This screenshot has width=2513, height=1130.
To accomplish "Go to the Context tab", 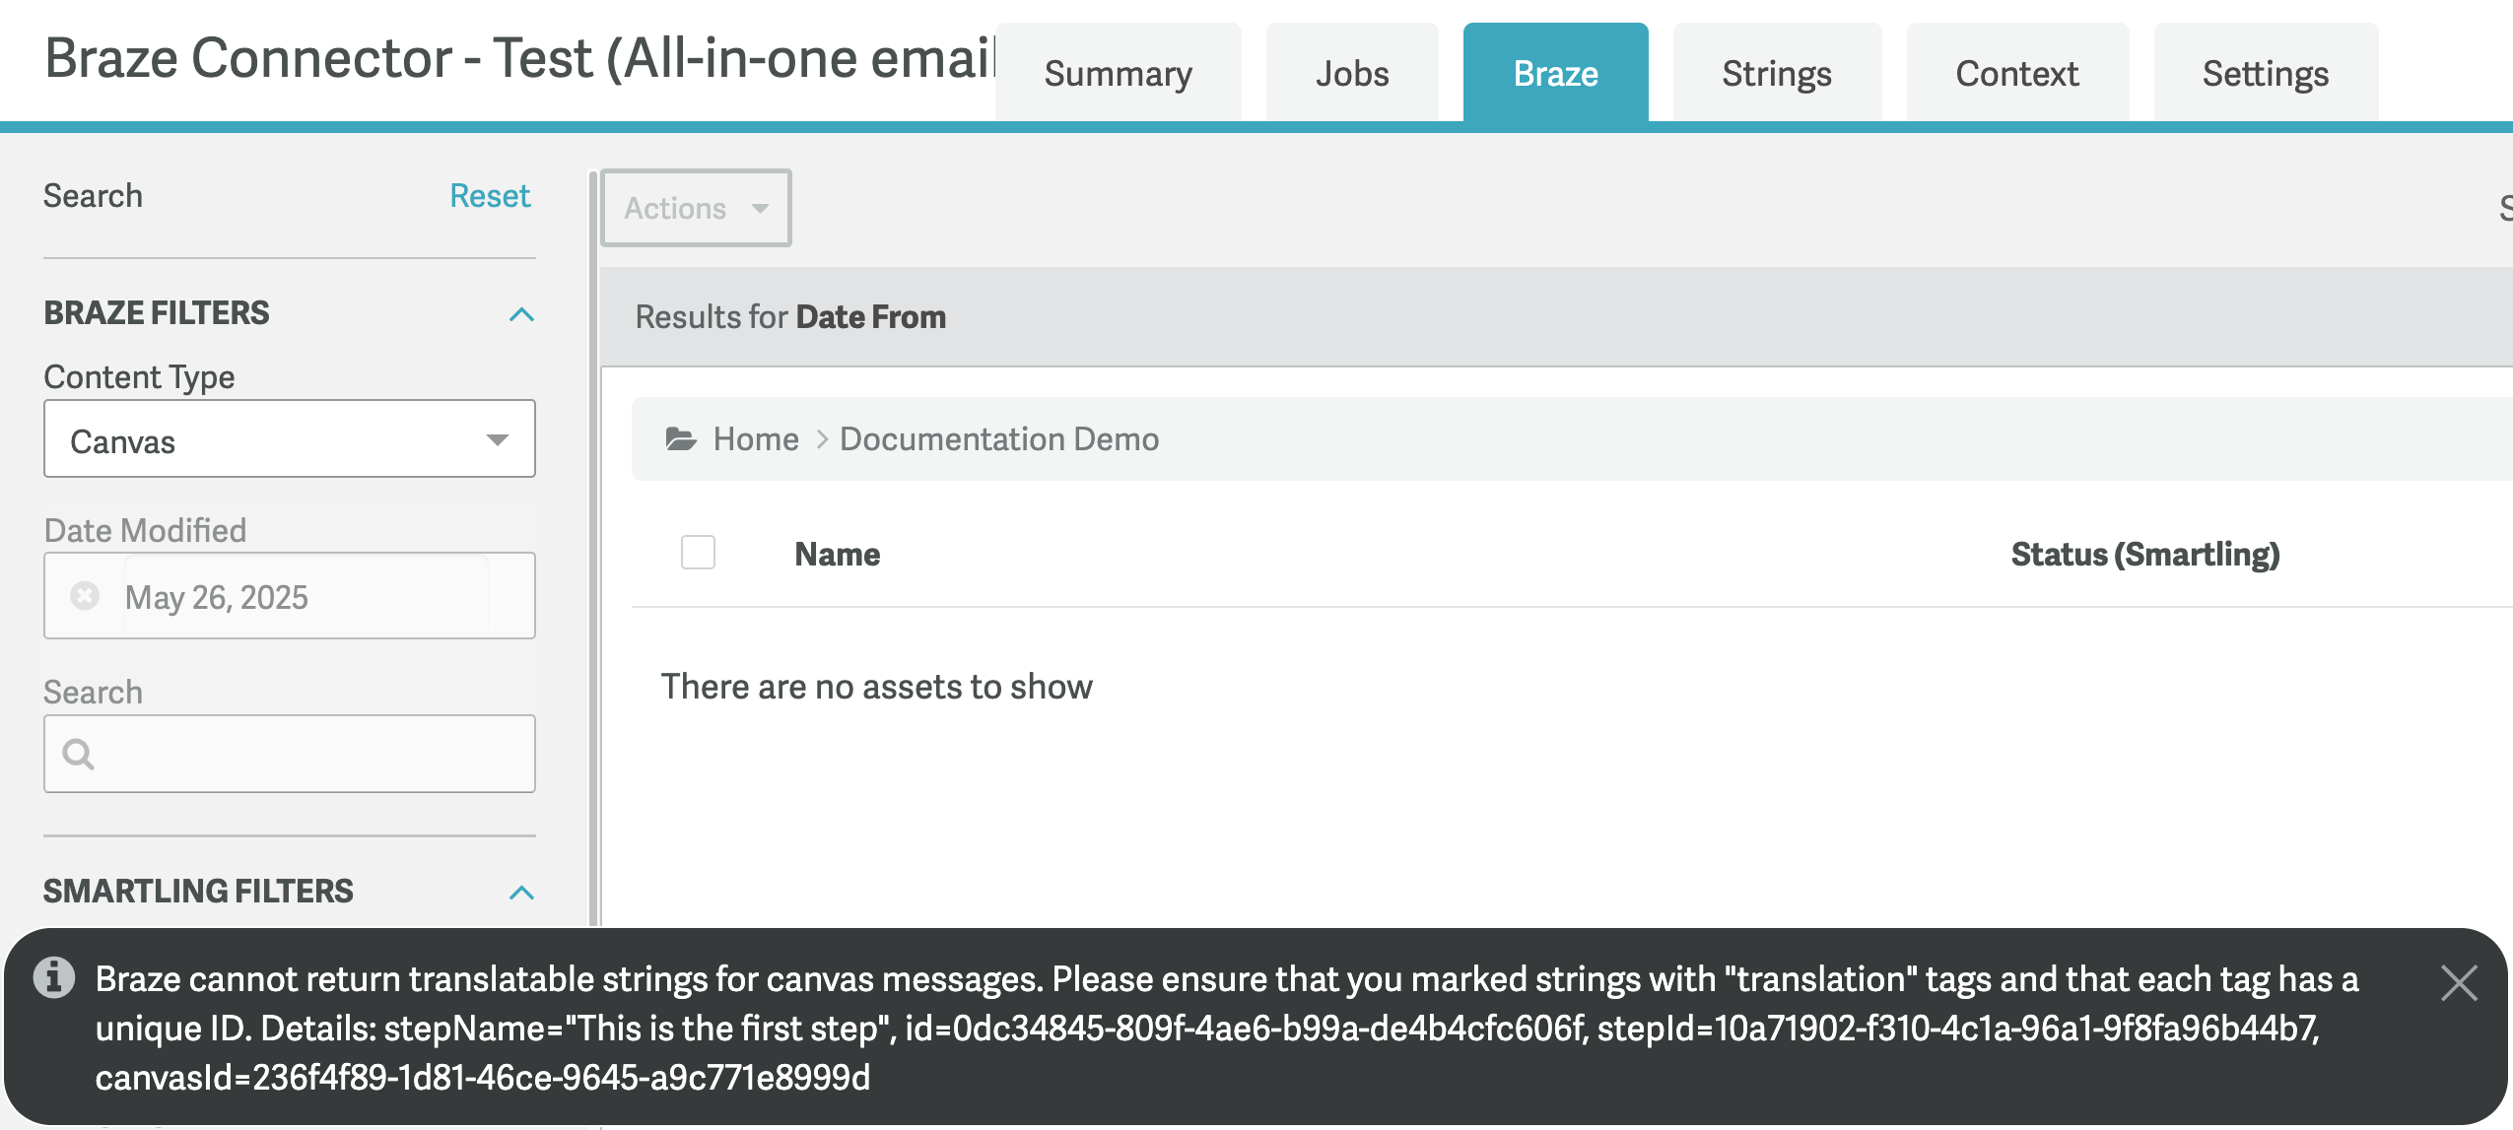I will pos(2017,73).
